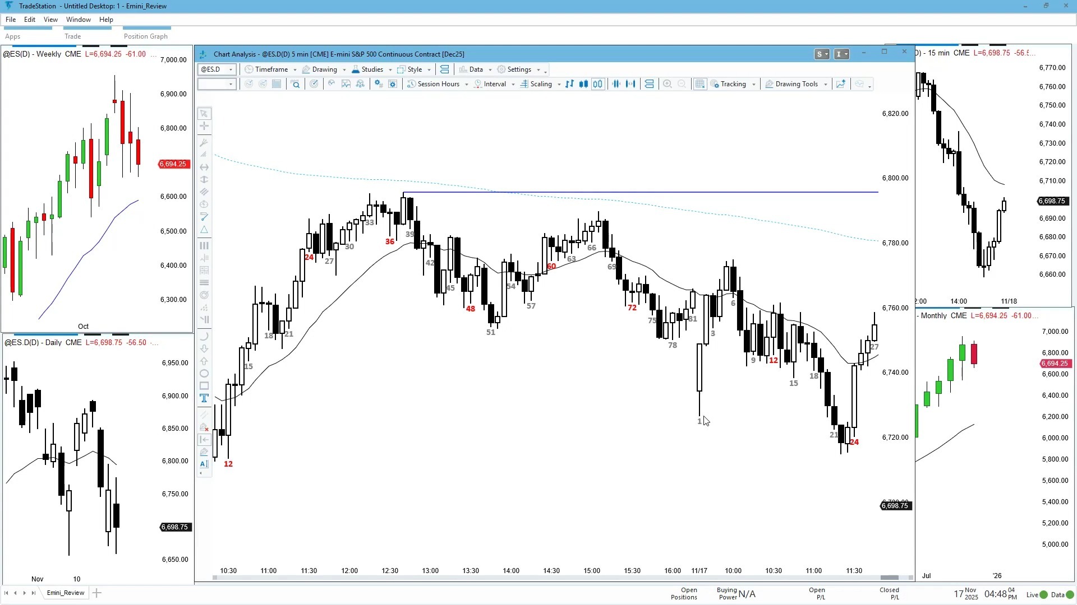Choose the triangle drawing tool
This screenshot has height=605, width=1077.
tap(204, 230)
